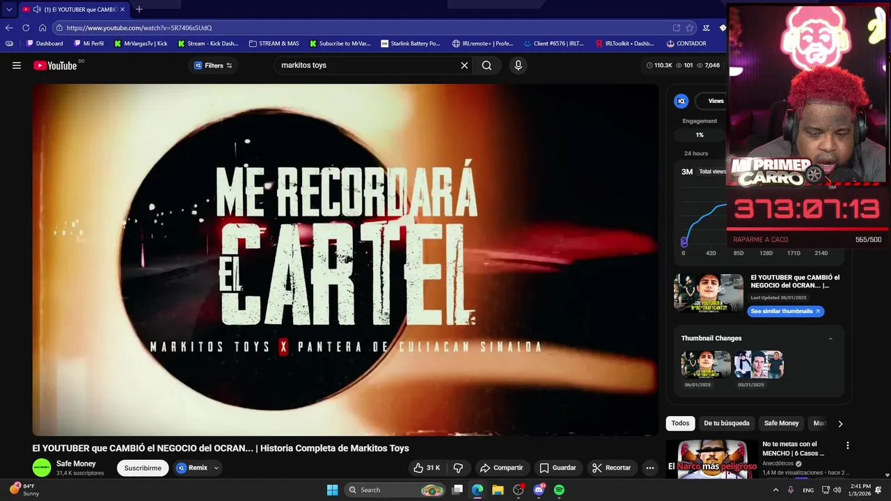Open the IRLremote+ bookmark

click(482, 43)
